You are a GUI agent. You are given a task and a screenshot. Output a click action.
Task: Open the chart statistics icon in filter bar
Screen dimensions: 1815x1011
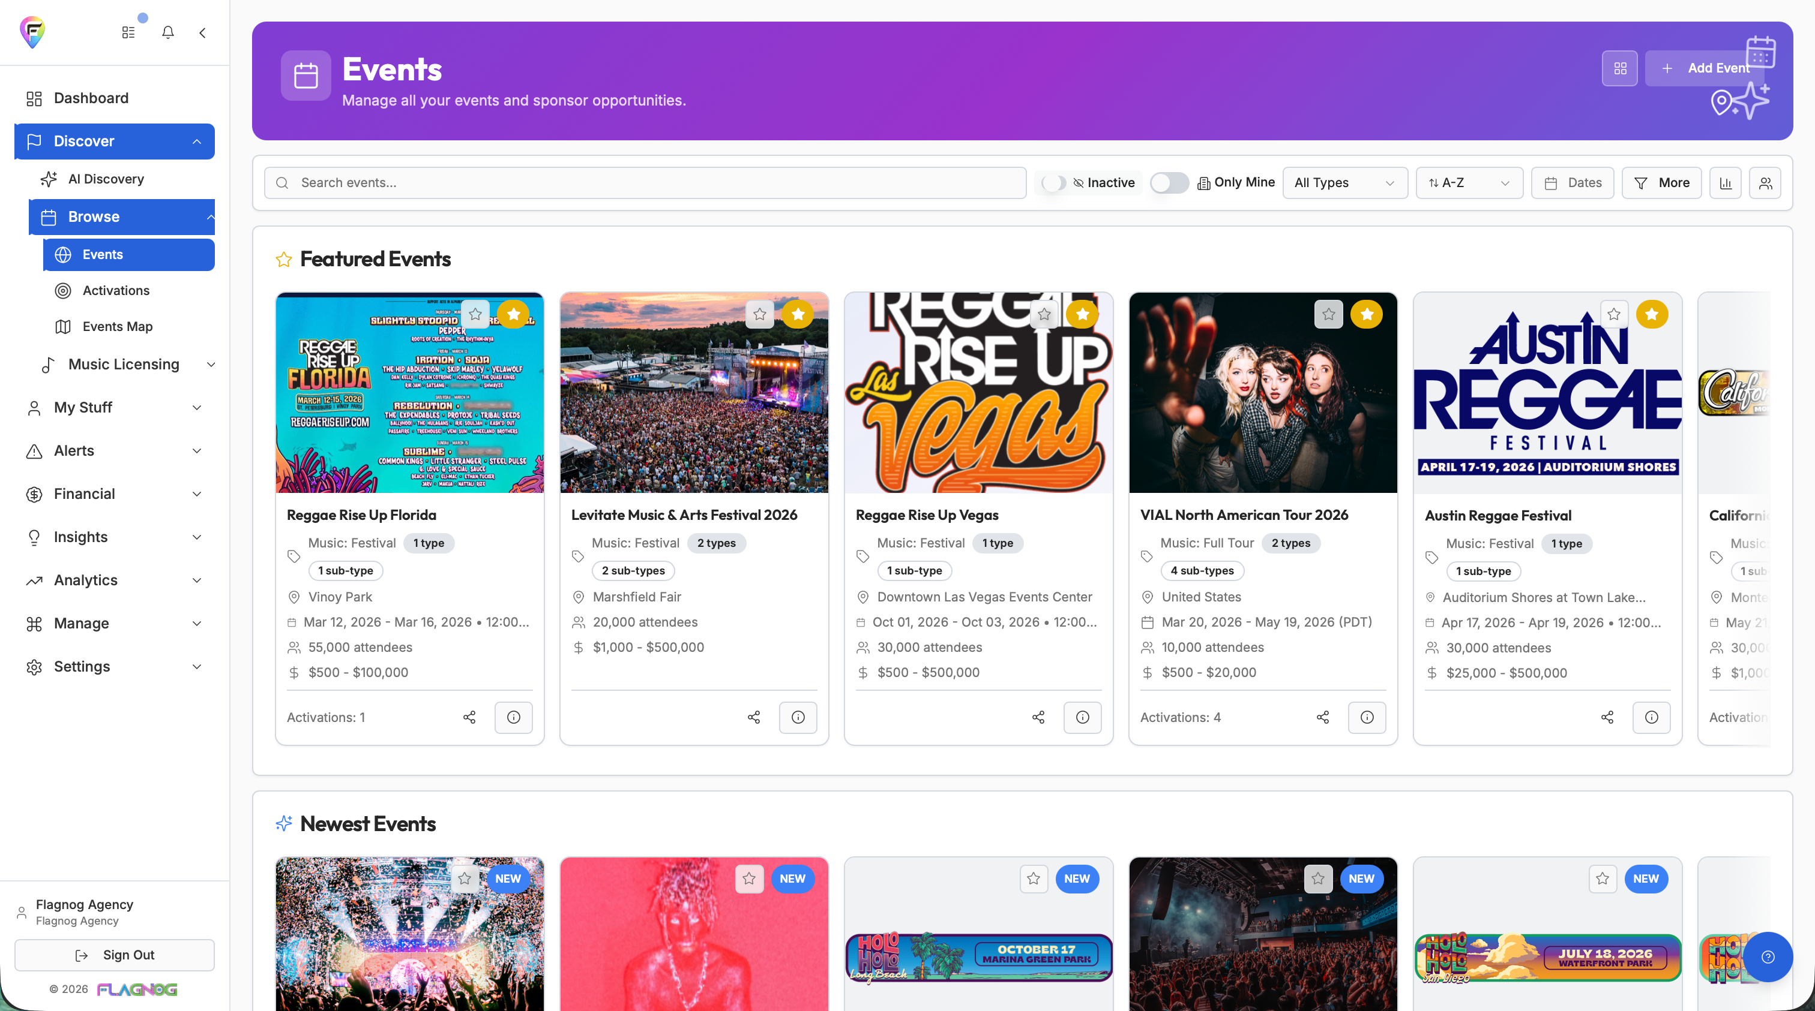pos(1725,183)
